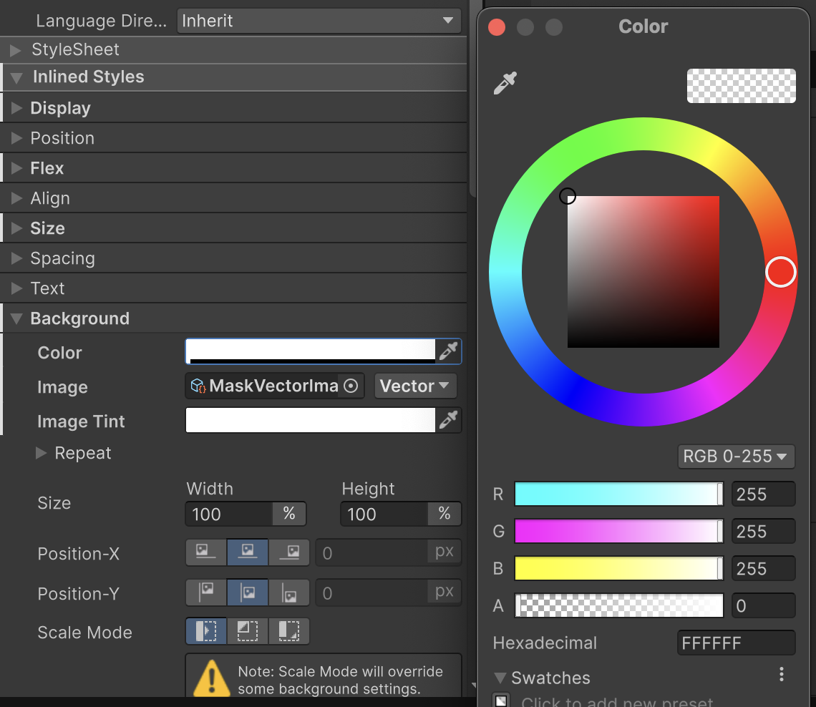Select stretch-to-fill Scale Mode button
The image size is (816, 707).
pos(206,631)
